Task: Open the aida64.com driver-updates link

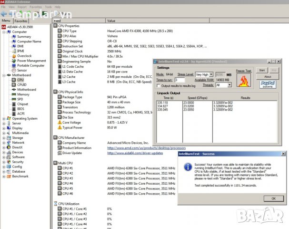Action: [135, 153]
